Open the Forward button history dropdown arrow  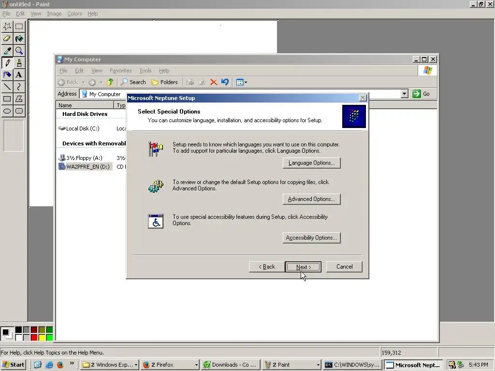click(101, 82)
